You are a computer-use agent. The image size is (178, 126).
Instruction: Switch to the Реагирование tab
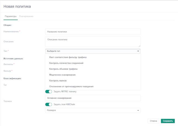(26, 16)
